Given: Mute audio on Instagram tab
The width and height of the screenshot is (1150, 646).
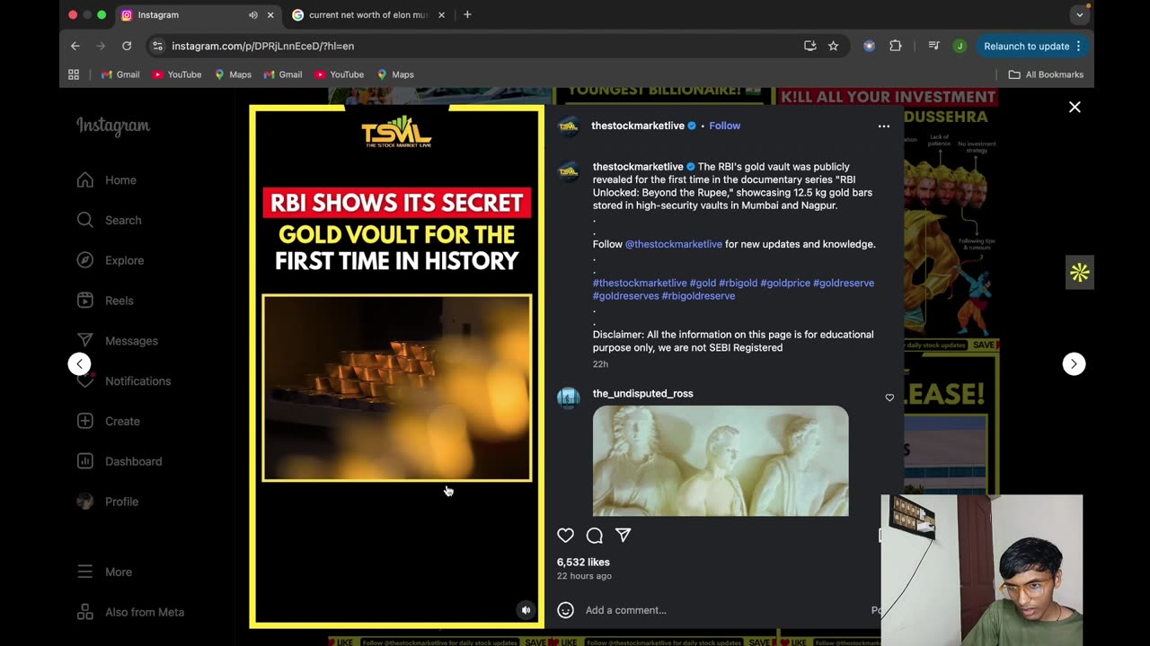Looking at the screenshot, I should tap(253, 15).
